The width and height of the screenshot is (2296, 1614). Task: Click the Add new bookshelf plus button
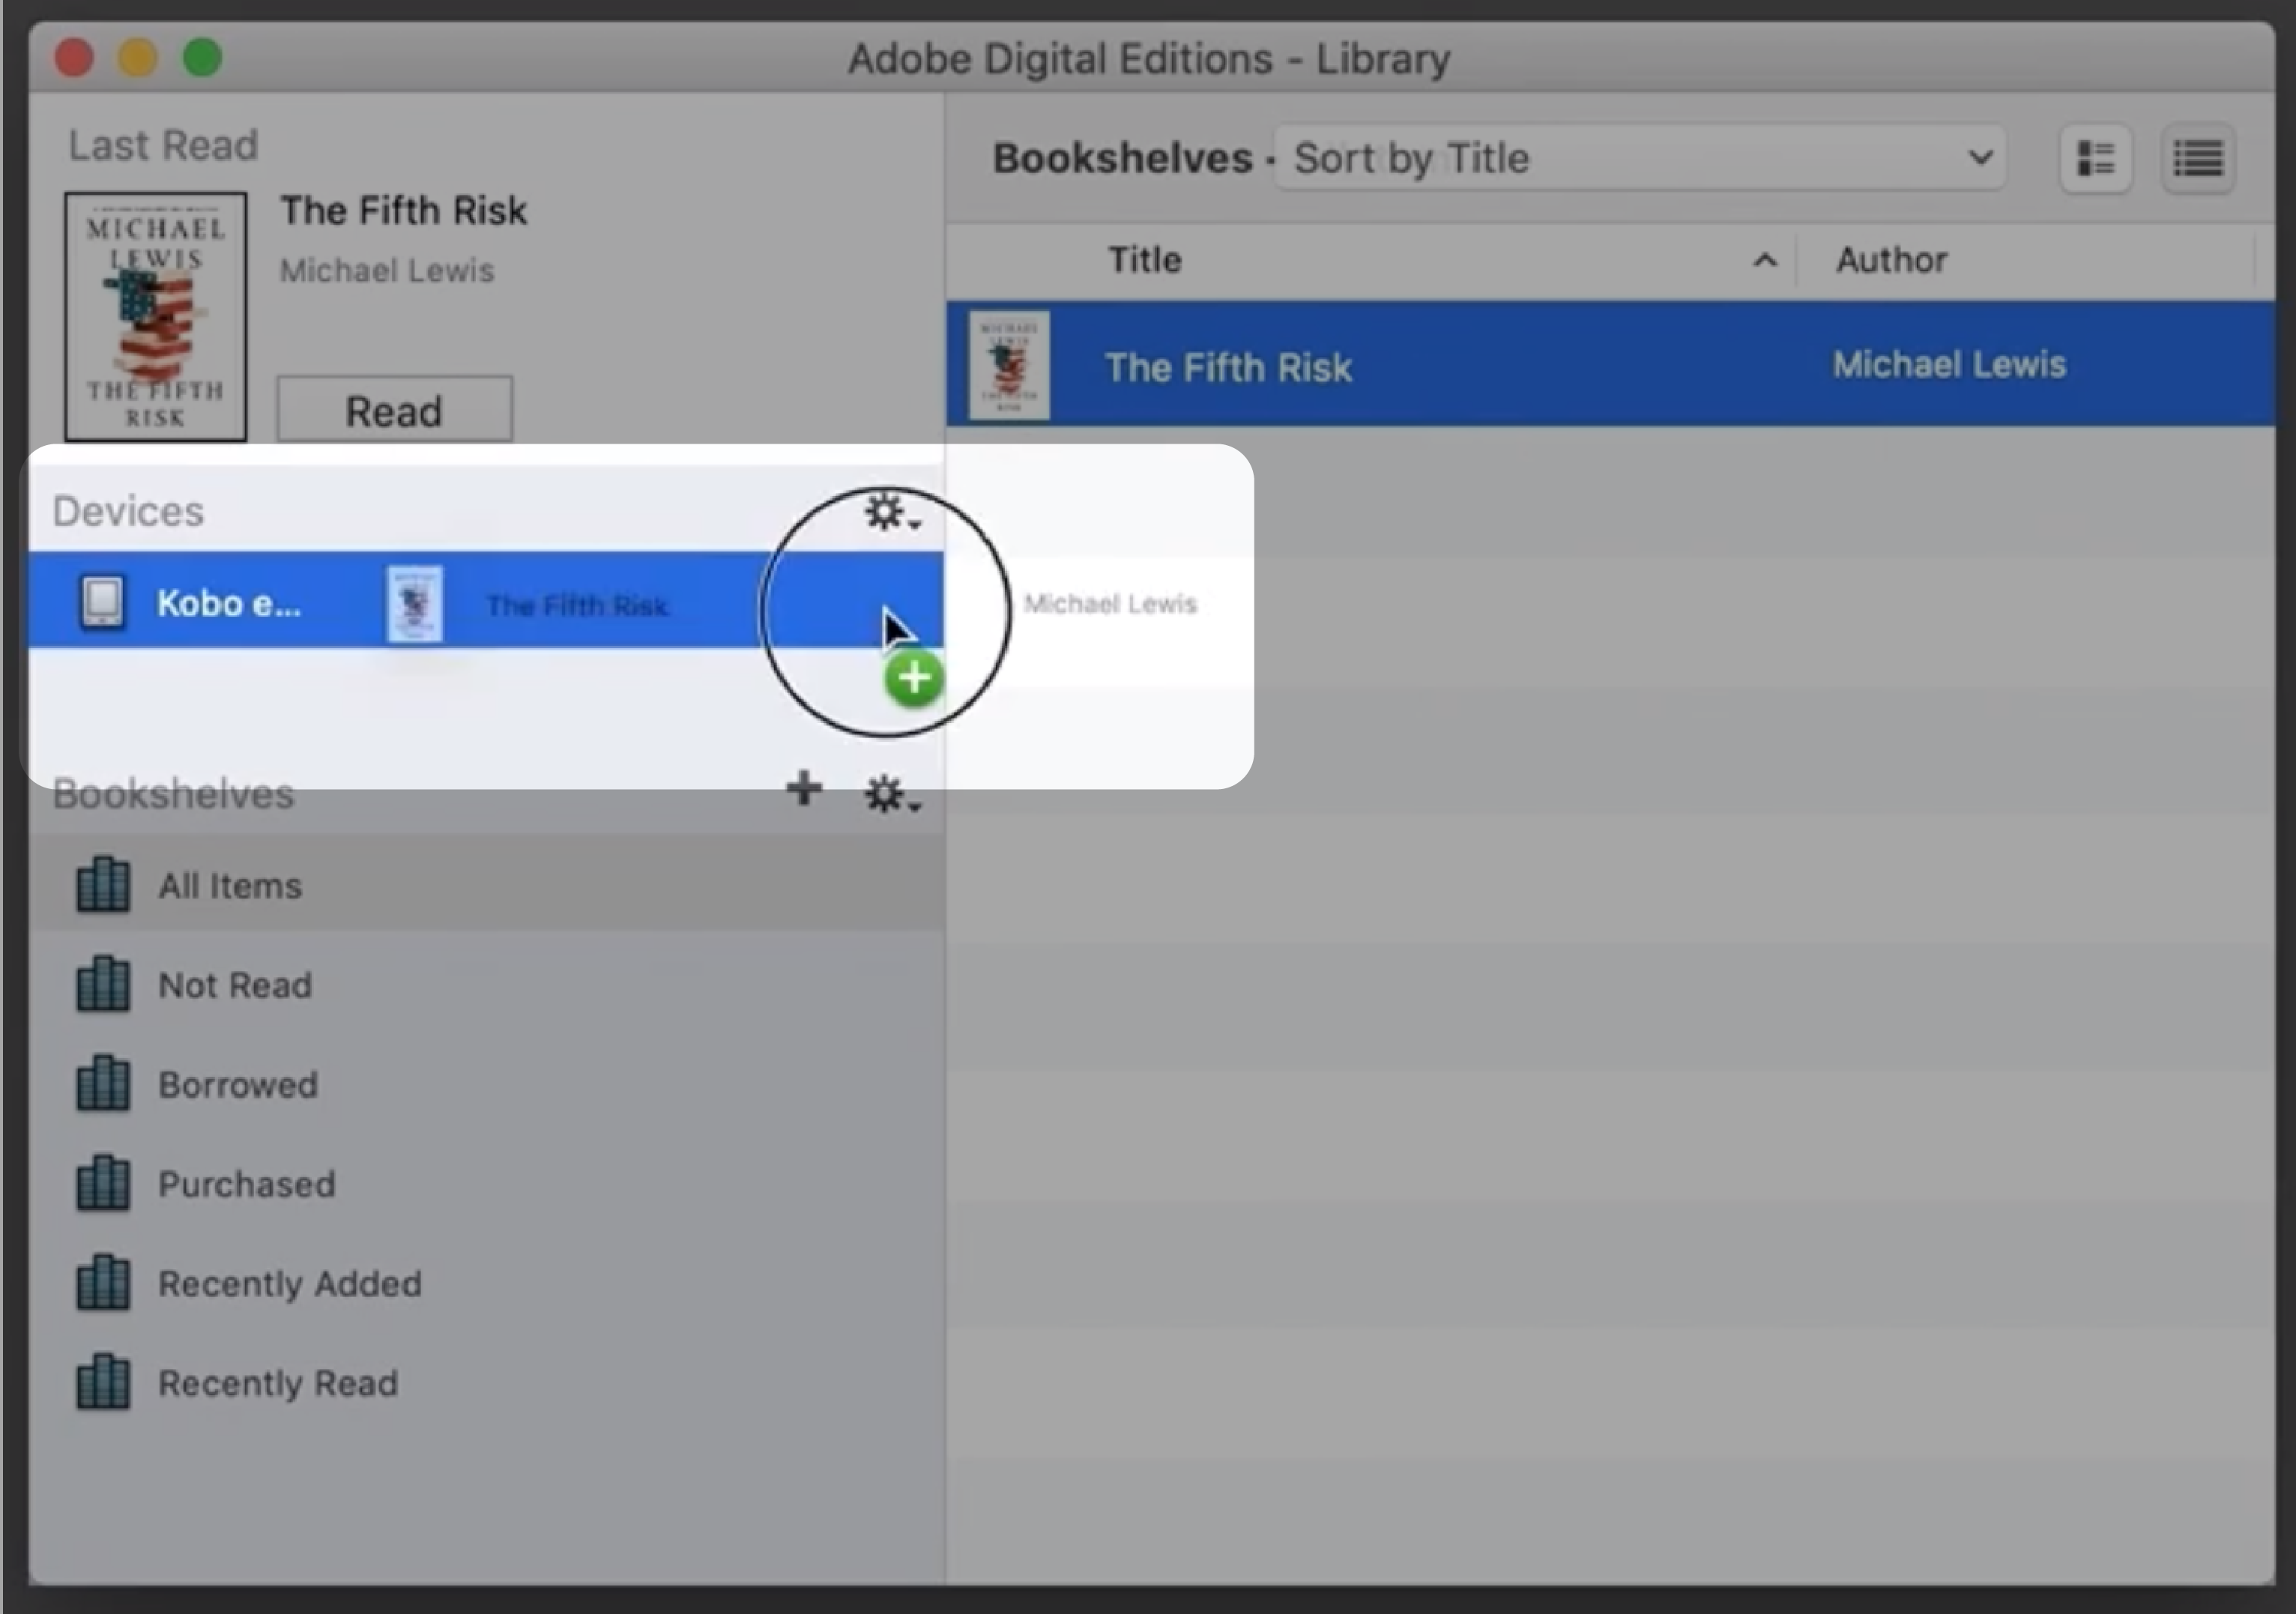point(801,790)
